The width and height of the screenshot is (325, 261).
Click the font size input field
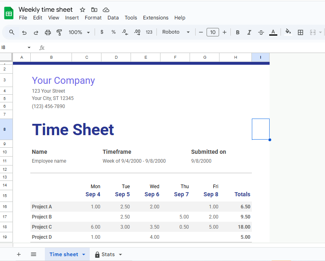pyautogui.click(x=213, y=32)
